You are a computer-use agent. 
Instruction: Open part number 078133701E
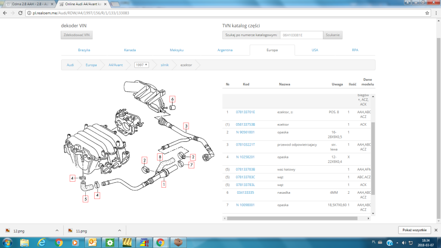pos(245,112)
